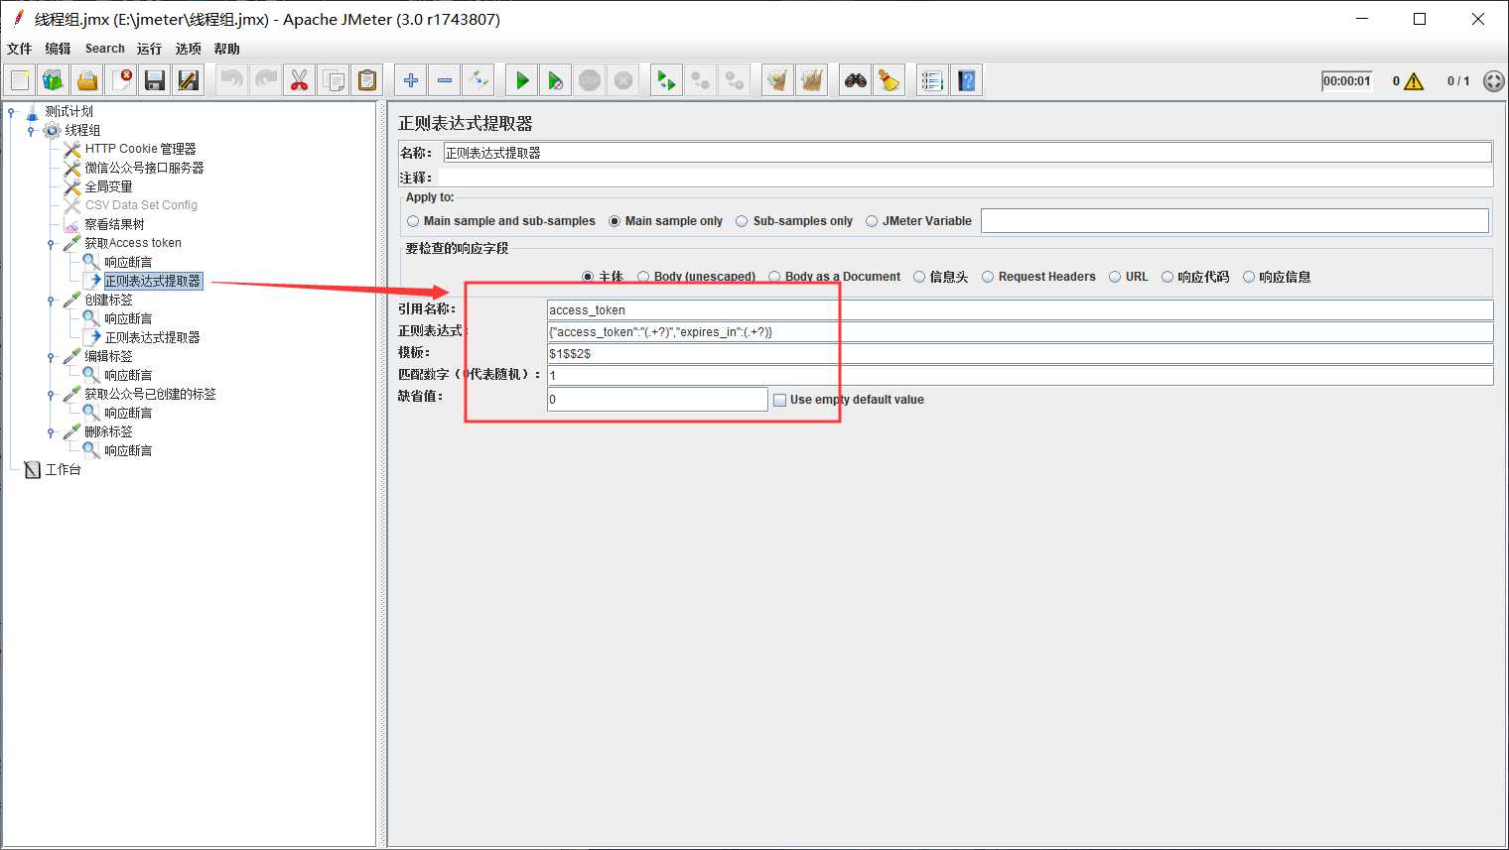The width and height of the screenshot is (1509, 850).
Task: Select the Body as a Document option
Action: pyautogui.click(x=774, y=277)
